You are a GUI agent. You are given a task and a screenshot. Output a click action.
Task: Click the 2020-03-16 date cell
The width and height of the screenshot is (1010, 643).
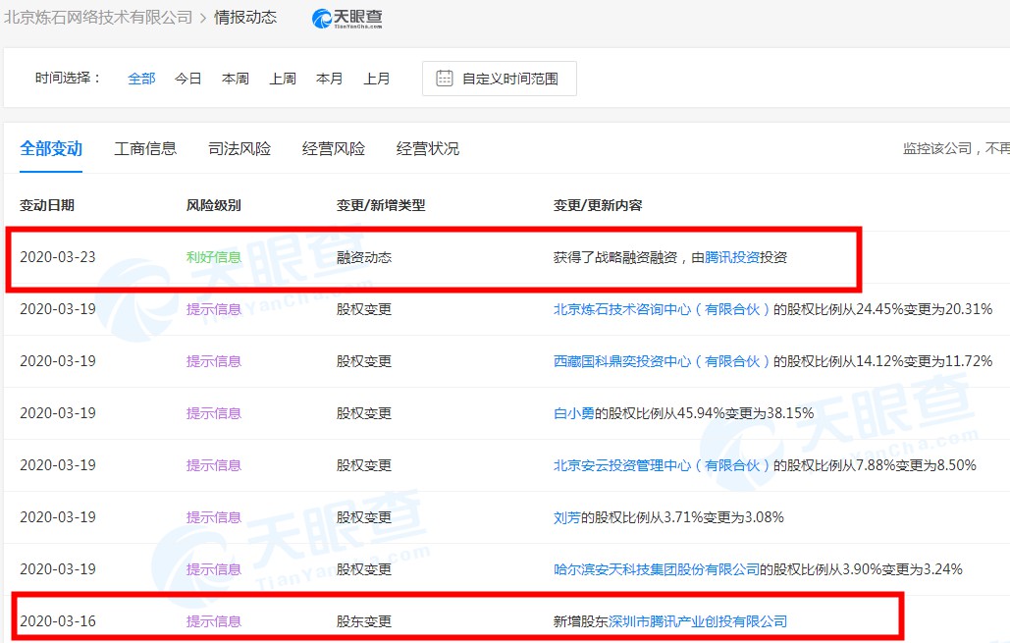(57, 621)
